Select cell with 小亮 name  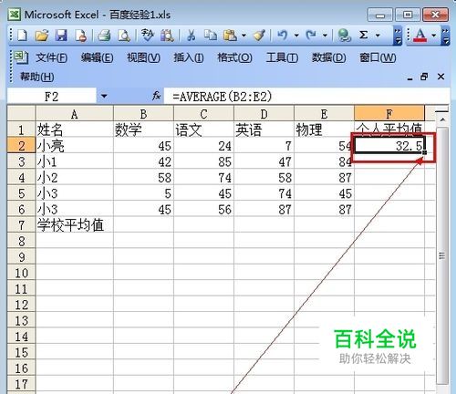point(75,146)
